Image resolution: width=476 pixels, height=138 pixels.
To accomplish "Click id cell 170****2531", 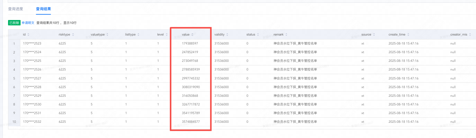I will [x=32, y=113].
